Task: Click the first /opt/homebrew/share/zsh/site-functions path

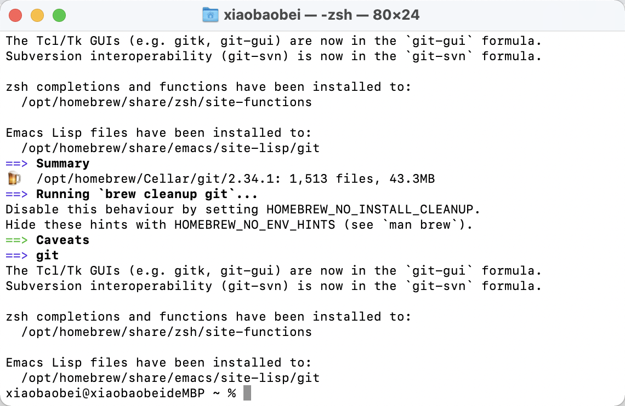Action: pos(166,102)
